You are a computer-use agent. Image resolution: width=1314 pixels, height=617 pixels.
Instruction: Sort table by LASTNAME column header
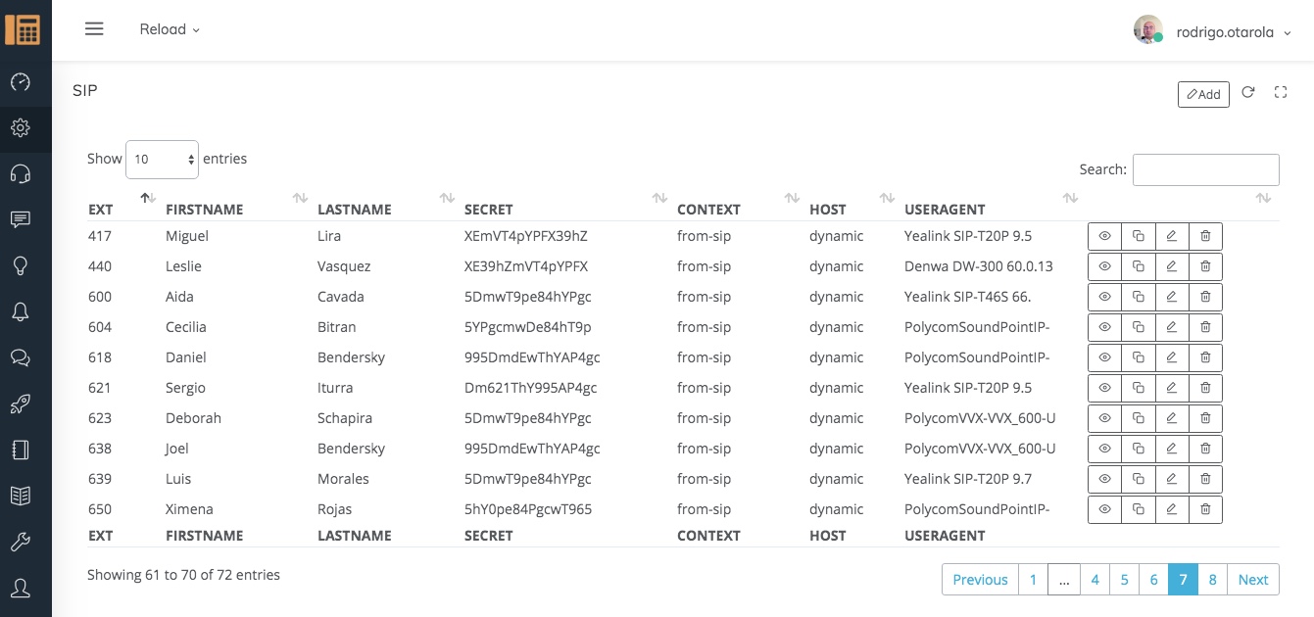point(355,209)
